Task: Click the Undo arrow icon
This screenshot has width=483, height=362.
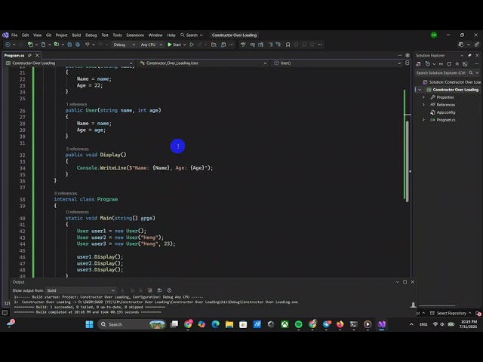Action: 88,44
